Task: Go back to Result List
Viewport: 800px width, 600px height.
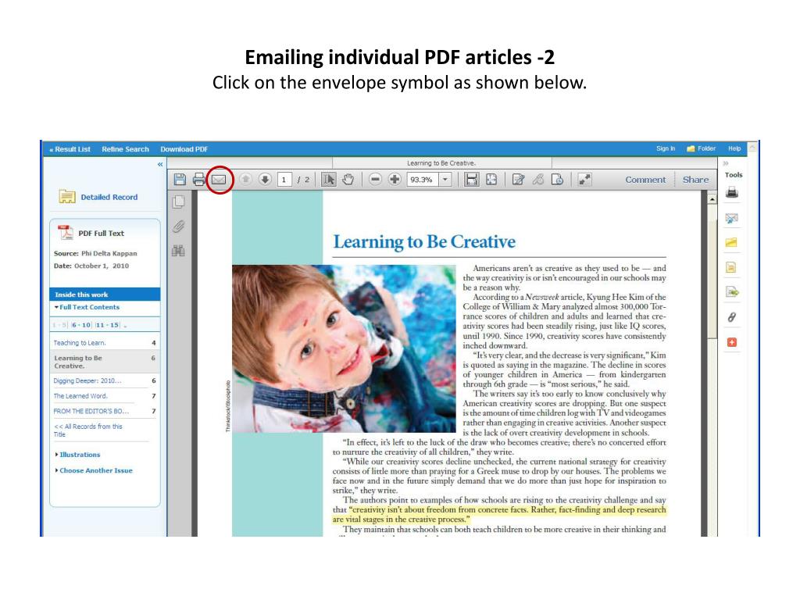Action: [x=70, y=149]
